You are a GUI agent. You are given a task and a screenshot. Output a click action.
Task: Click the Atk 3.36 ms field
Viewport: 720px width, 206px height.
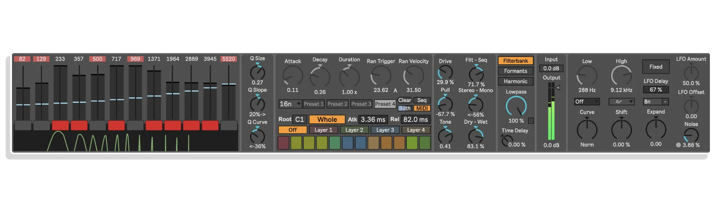373,120
